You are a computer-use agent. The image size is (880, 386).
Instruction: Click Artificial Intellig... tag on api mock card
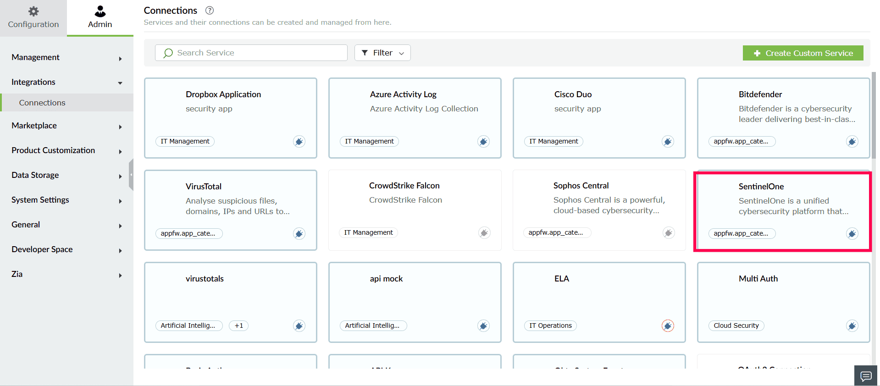tap(373, 326)
